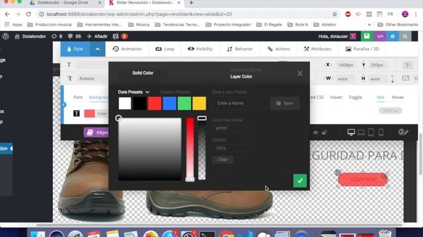Click the black T text icon
This screenshot has height=237, width=423.
click(77, 113)
